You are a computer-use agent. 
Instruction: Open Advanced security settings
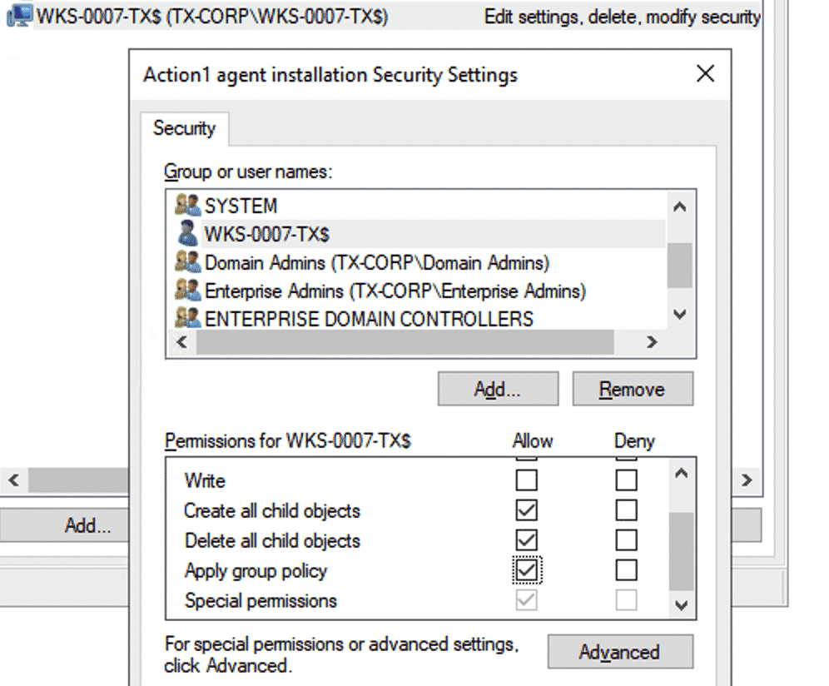tap(619, 652)
